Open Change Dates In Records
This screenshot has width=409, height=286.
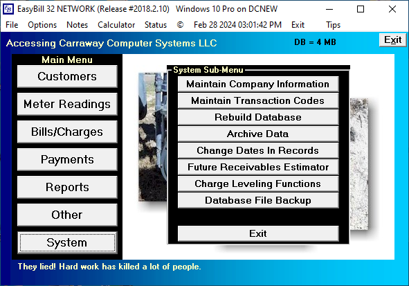(258, 150)
